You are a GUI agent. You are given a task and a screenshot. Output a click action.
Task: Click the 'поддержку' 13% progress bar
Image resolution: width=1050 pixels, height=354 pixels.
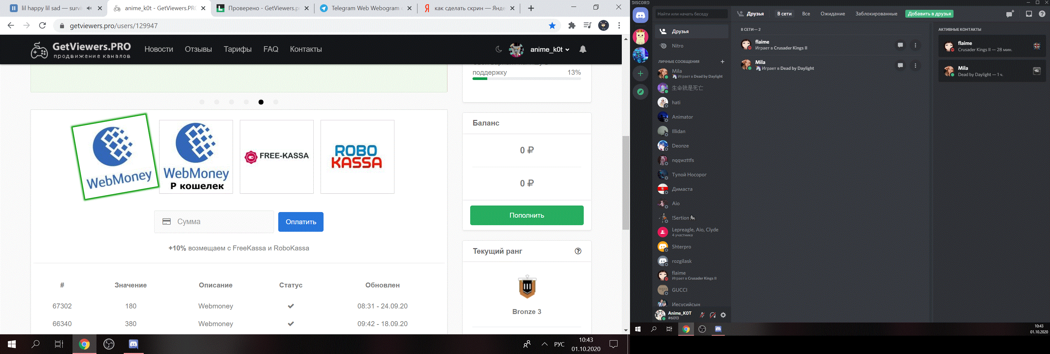(x=527, y=79)
